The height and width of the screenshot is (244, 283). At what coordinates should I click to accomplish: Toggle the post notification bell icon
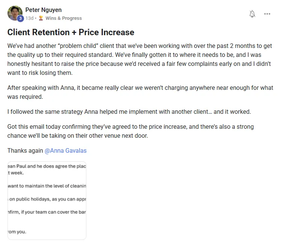click(x=252, y=14)
